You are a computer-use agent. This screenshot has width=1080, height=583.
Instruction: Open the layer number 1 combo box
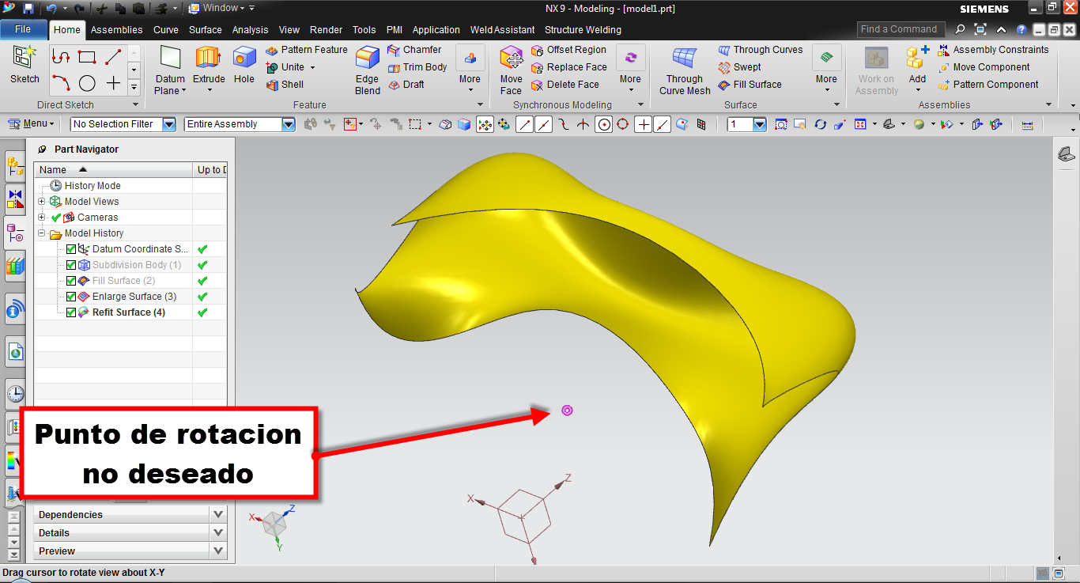tap(747, 124)
